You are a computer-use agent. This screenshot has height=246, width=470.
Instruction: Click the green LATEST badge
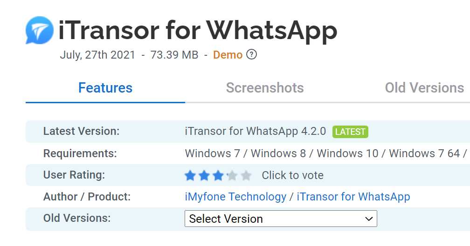350,132
